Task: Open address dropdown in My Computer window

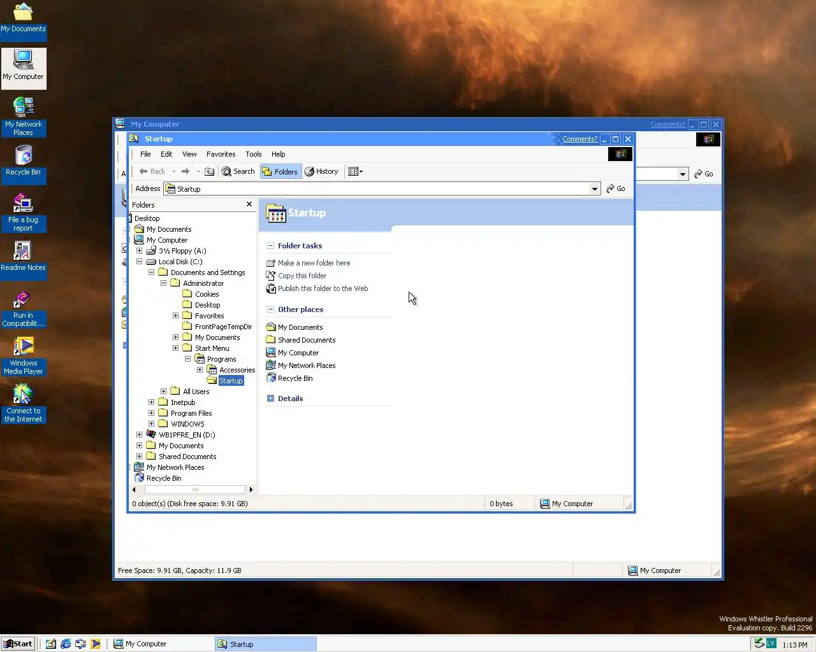Action: click(x=682, y=174)
